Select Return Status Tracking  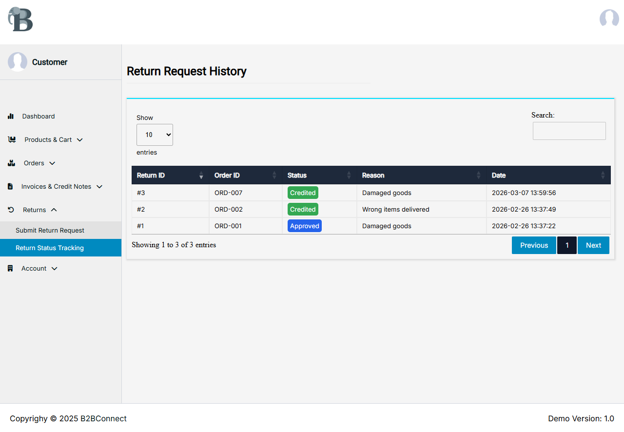(60, 248)
